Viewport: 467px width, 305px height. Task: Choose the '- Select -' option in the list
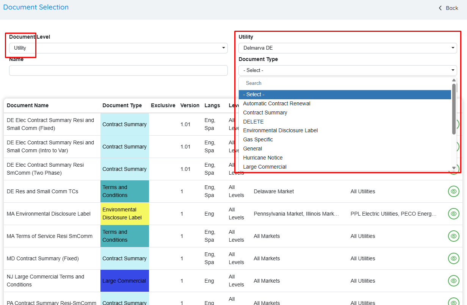click(345, 95)
